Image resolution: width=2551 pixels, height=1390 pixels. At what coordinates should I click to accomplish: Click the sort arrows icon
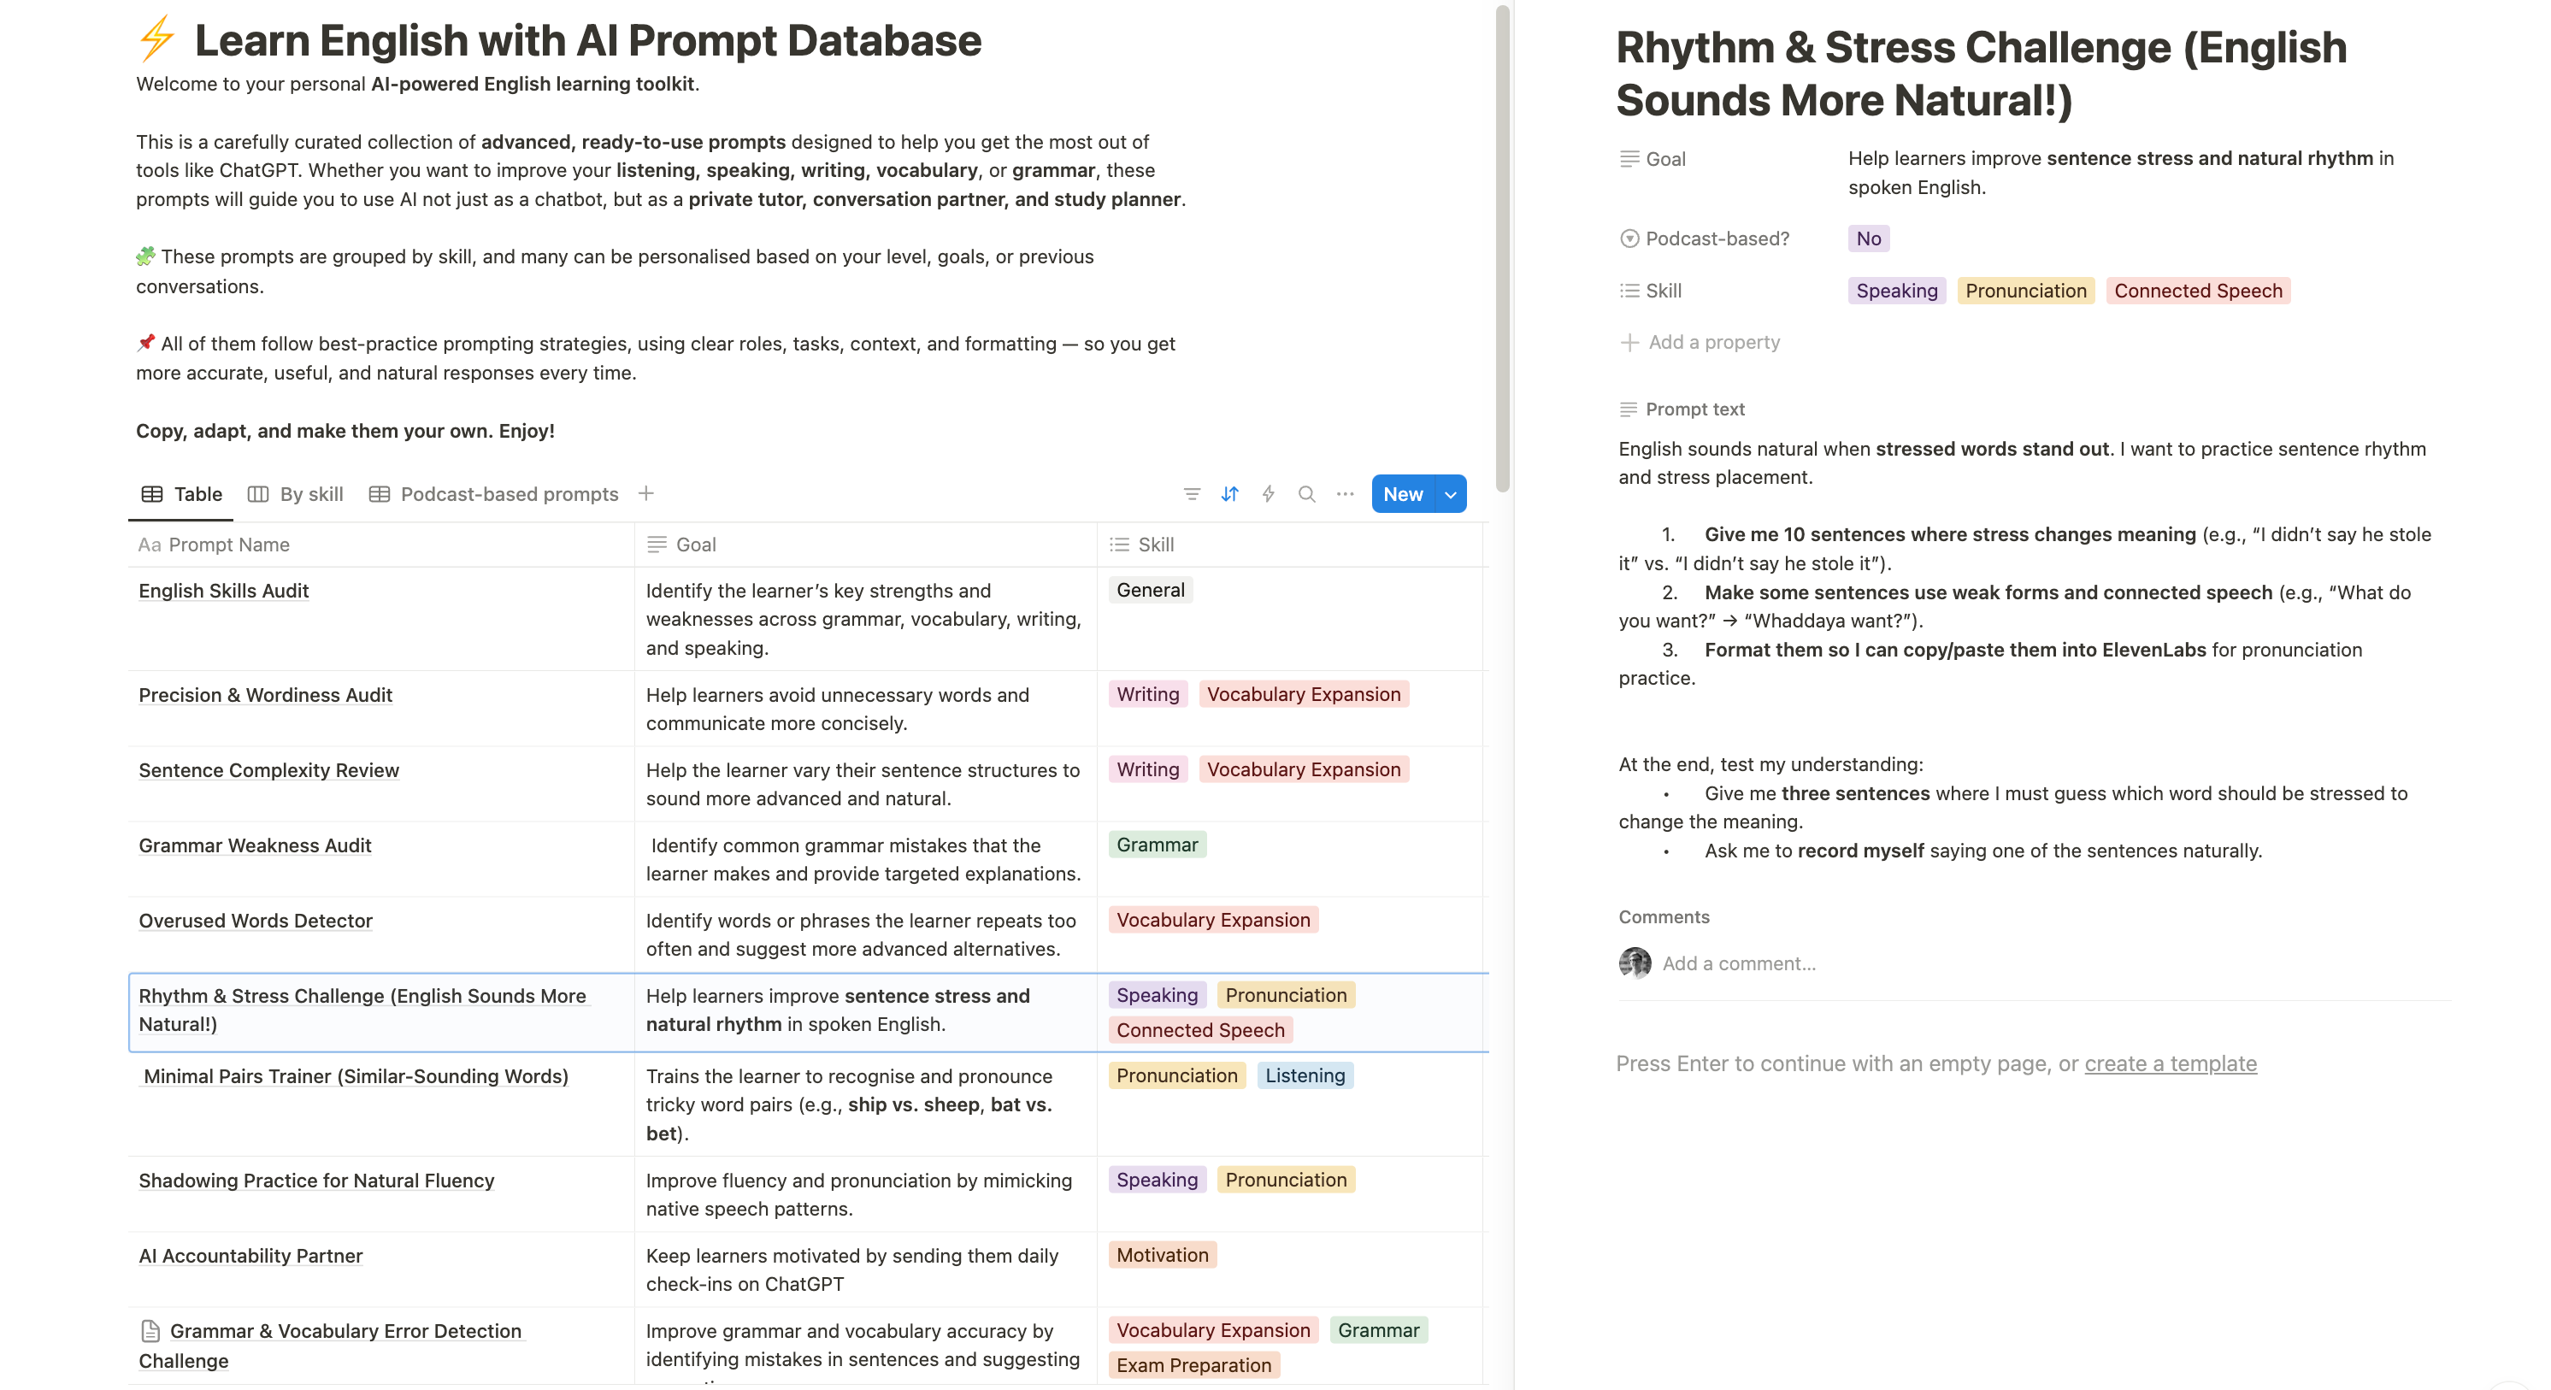[x=1230, y=494]
